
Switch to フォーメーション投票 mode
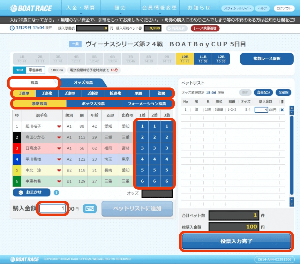pos(146,104)
